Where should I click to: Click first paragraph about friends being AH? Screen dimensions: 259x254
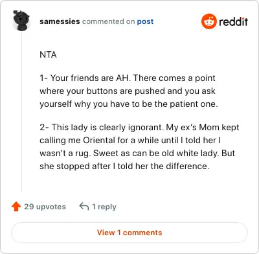[129, 91]
